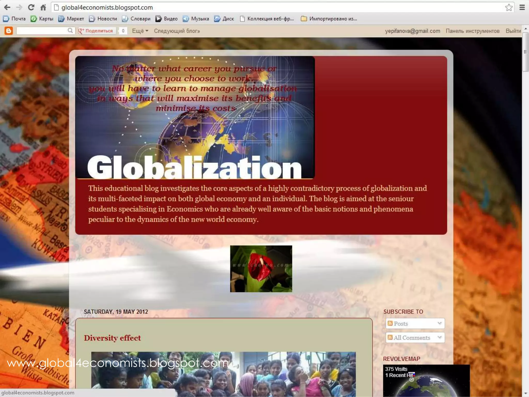Click the Revolvemap globe widget
The width and height of the screenshot is (529, 397).
coord(426,380)
